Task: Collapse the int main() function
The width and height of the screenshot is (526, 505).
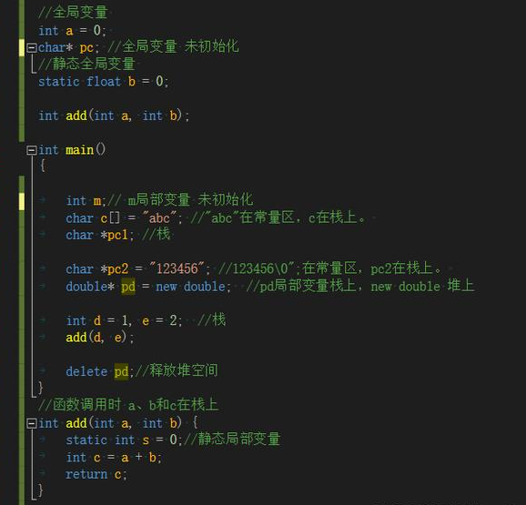Action: [x=32, y=150]
